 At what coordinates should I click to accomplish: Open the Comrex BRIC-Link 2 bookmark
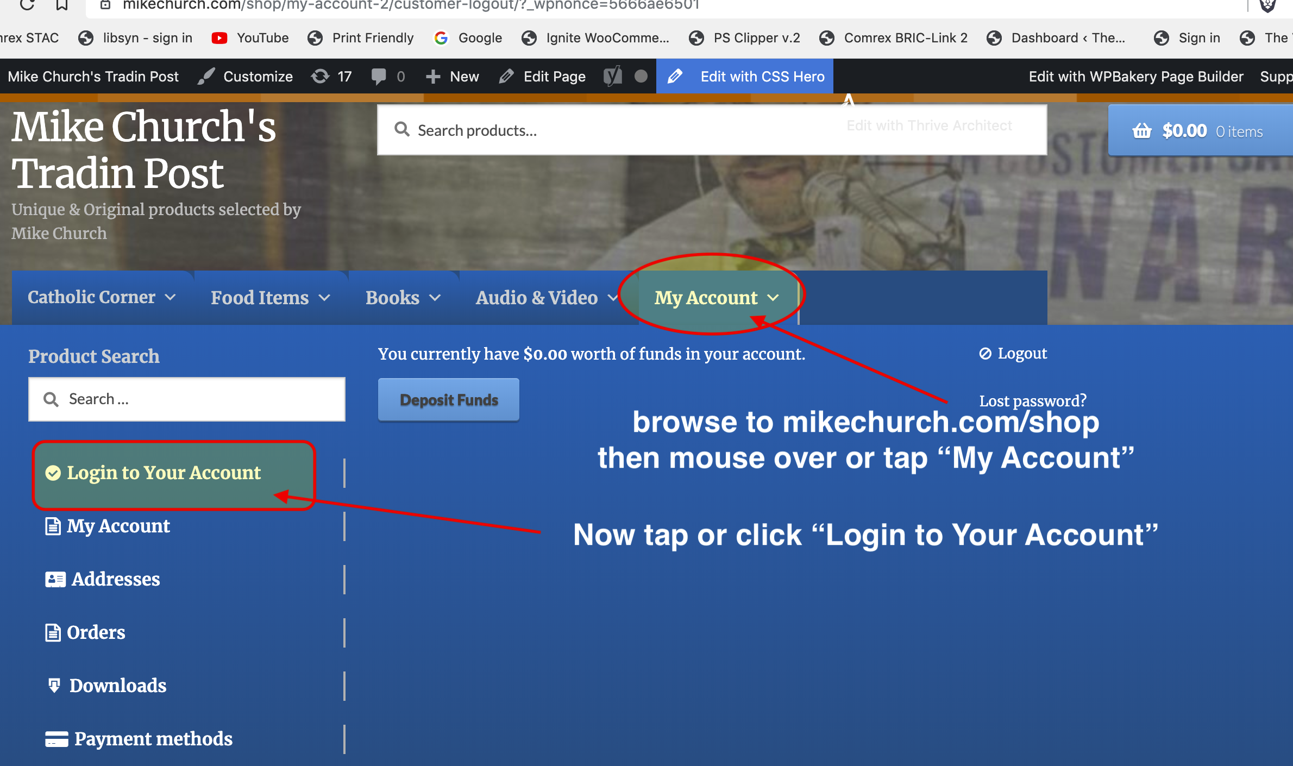pyautogui.click(x=894, y=38)
